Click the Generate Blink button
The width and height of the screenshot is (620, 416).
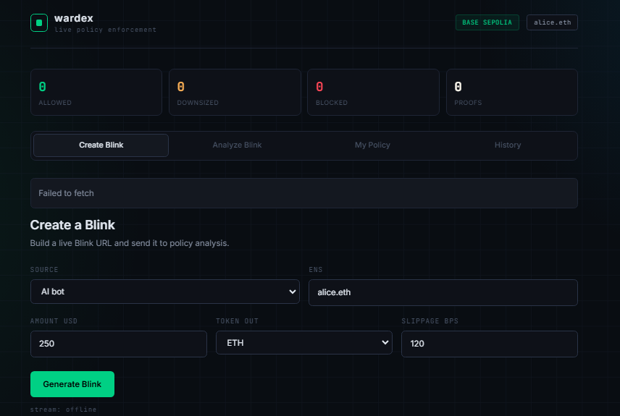pos(72,384)
